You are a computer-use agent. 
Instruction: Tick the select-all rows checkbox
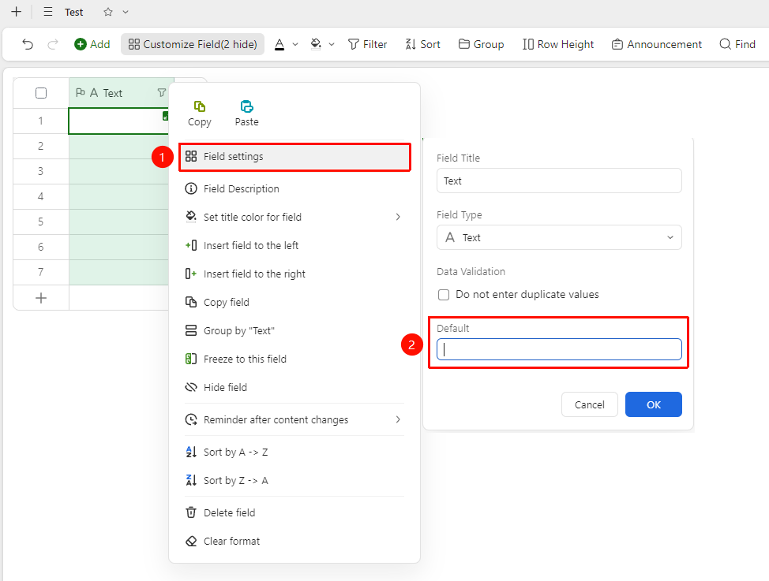41,93
